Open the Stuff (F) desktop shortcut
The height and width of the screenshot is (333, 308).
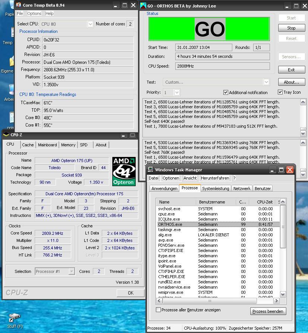pos(15,320)
